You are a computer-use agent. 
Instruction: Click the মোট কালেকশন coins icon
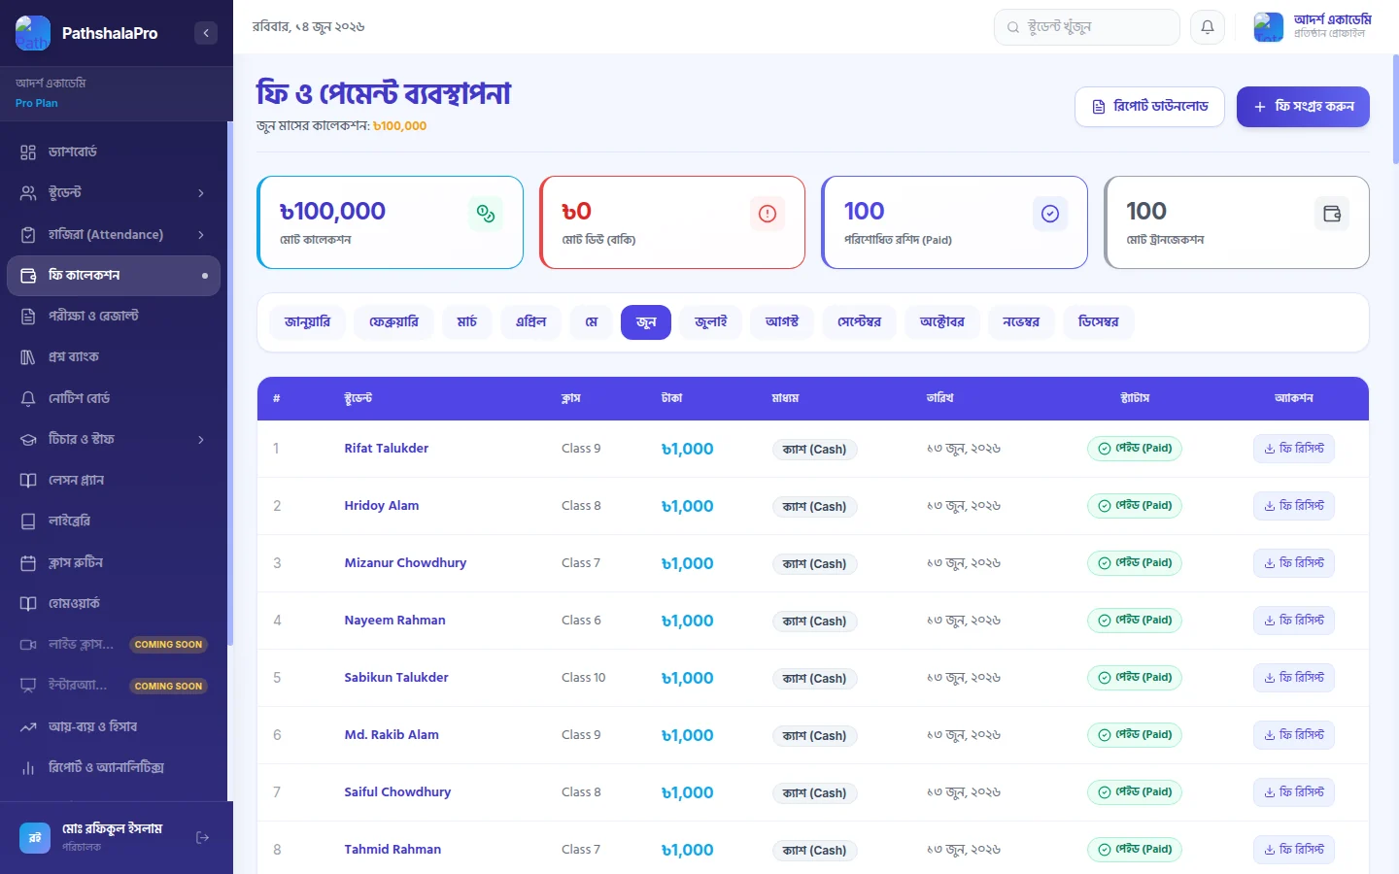tap(486, 214)
